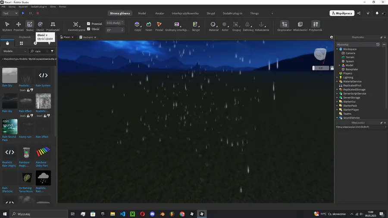This screenshot has width=388, height=218.
Task: Open the notifications bell
Action: (x=377, y=13)
